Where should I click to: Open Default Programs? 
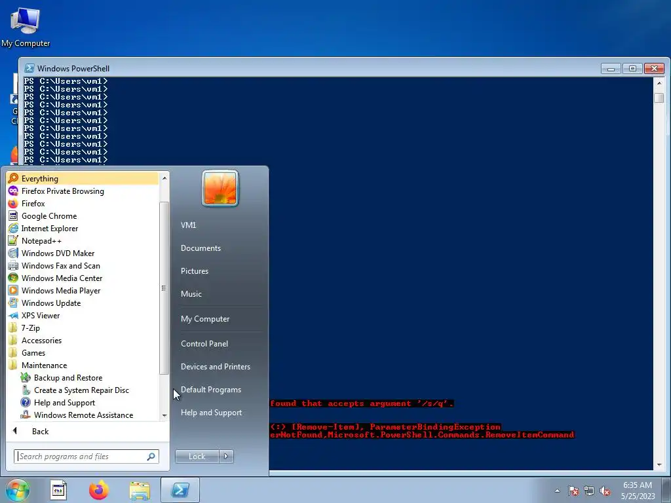211,390
